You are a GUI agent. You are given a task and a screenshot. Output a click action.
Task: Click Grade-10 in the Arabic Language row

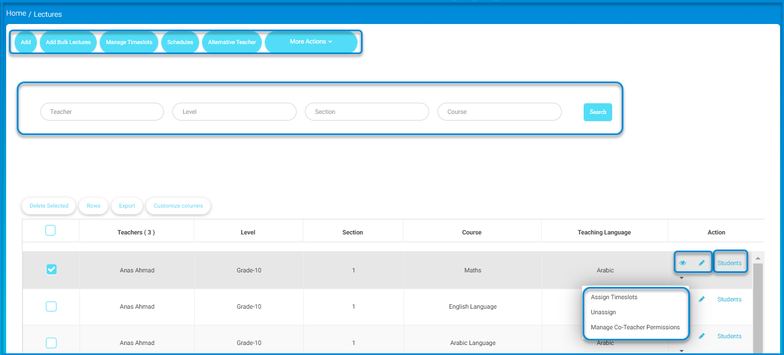click(x=249, y=343)
